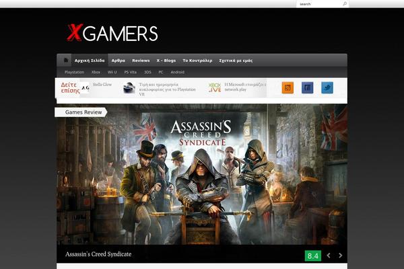The height and width of the screenshot is (269, 404).
Task: Click the Stella Glow thumbnail
Action: (x=86, y=88)
